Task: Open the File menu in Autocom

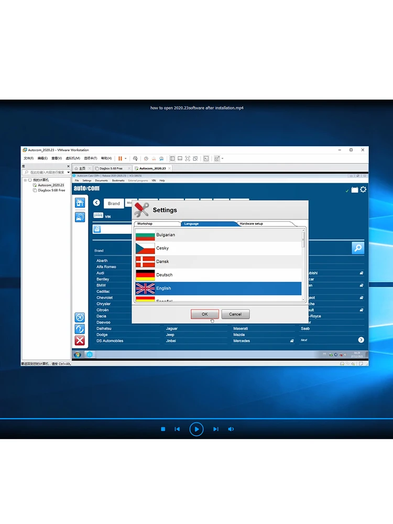Action: (77, 180)
